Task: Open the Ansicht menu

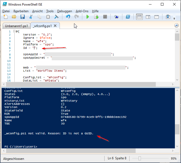Action: [37, 11]
